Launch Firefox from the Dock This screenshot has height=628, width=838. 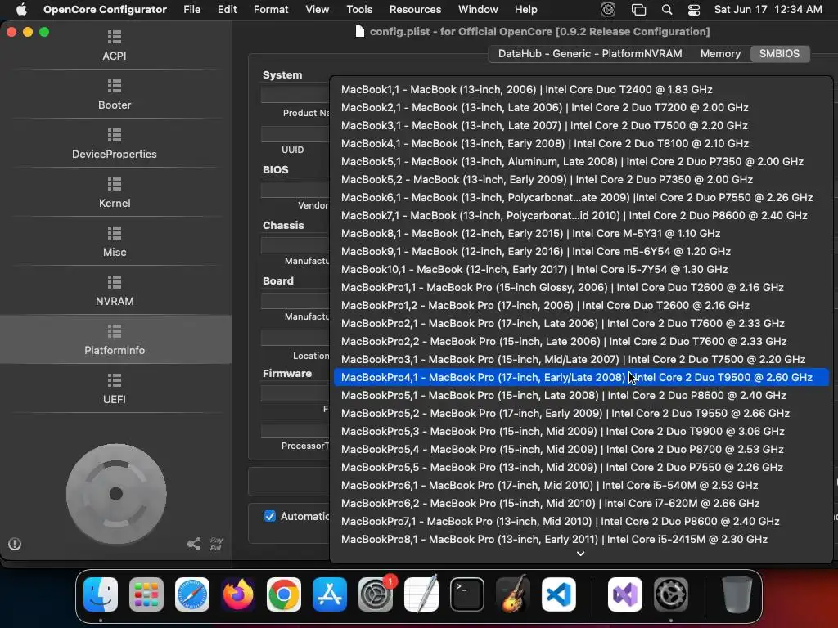pos(238,594)
